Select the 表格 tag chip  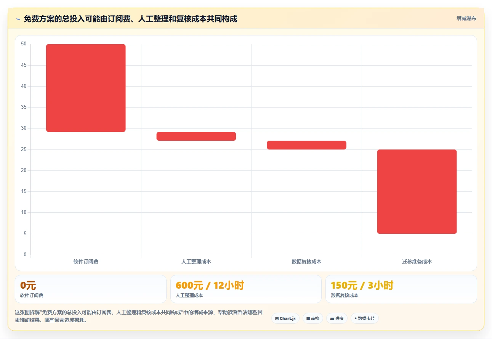tap(313, 318)
